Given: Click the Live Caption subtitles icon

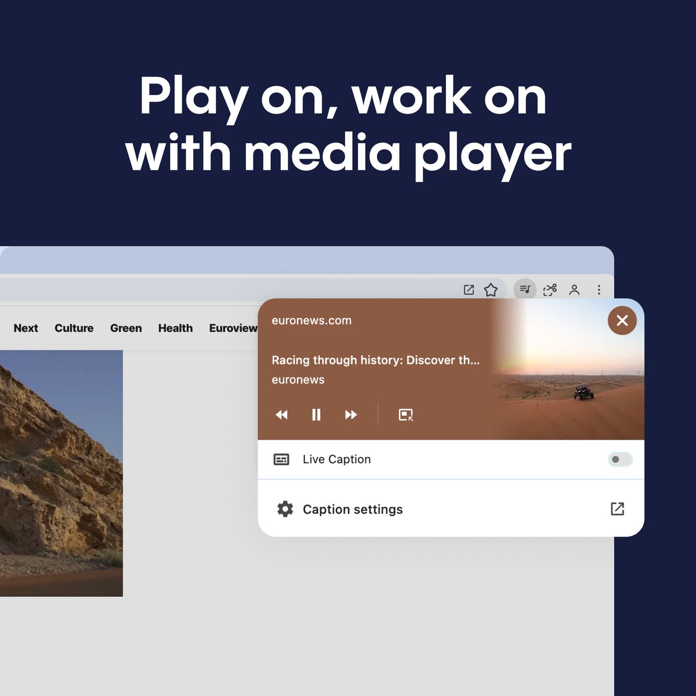Looking at the screenshot, I should click(x=281, y=459).
